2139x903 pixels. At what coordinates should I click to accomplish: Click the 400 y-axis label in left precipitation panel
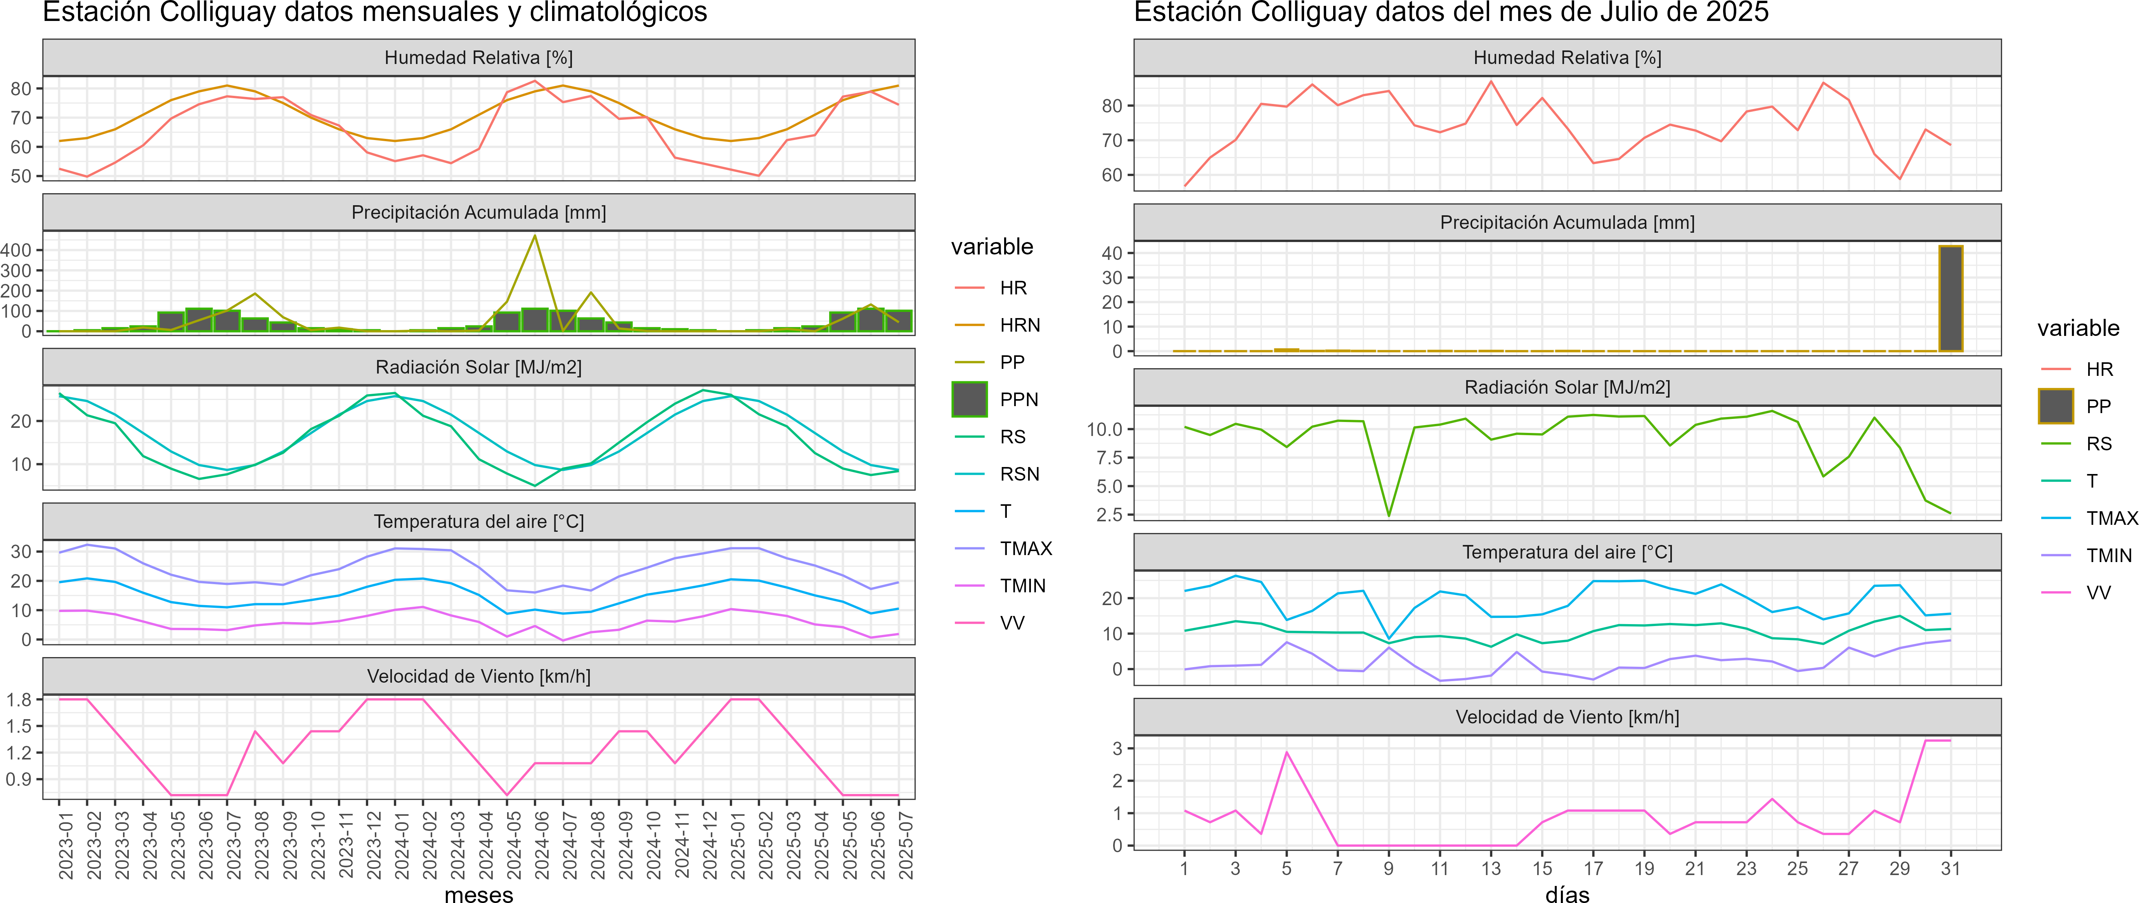pos(17,250)
